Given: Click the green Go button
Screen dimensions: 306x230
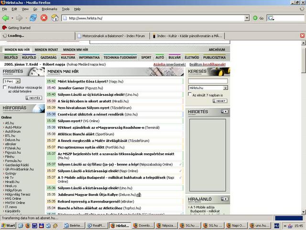Looking at the screenshot, I should tap(258, 18).
